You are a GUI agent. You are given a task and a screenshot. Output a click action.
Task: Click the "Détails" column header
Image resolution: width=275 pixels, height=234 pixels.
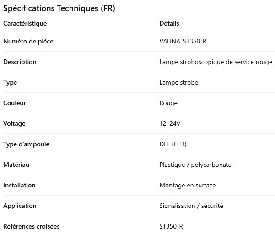pos(169,23)
